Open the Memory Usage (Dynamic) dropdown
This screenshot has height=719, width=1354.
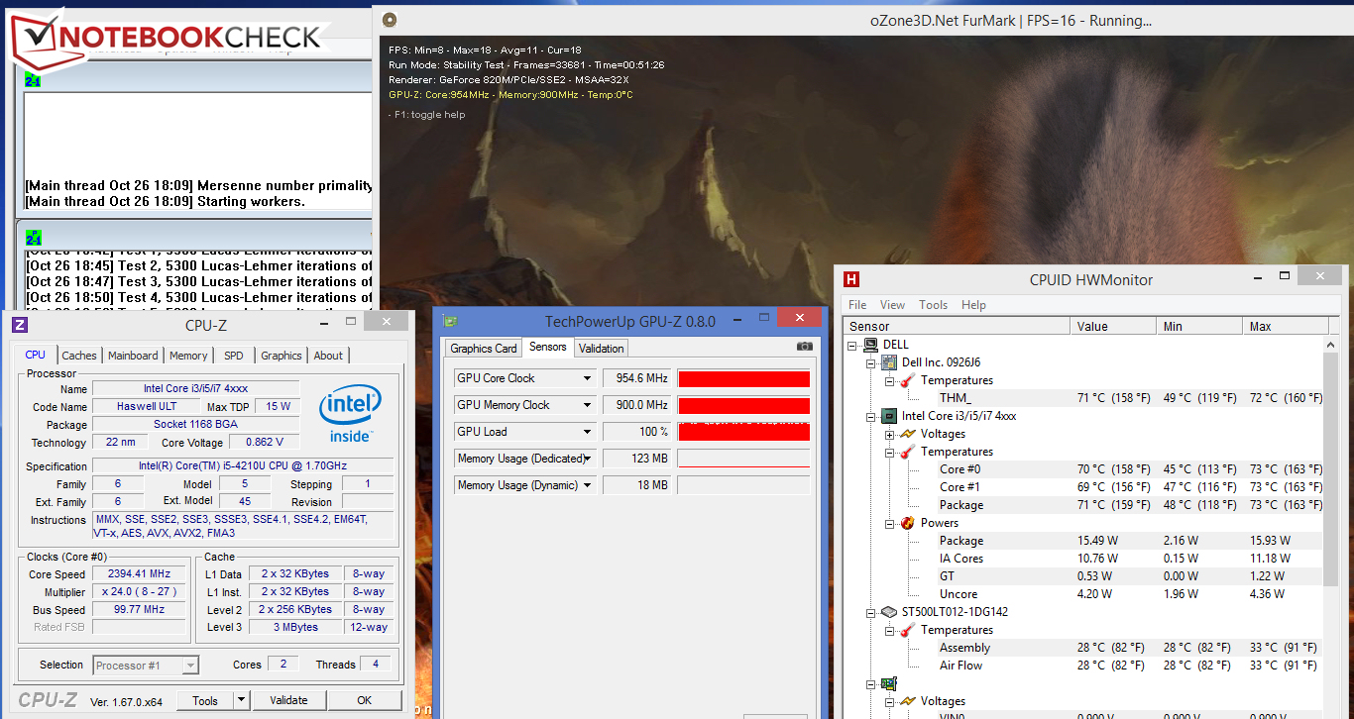click(x=588, y=485)
